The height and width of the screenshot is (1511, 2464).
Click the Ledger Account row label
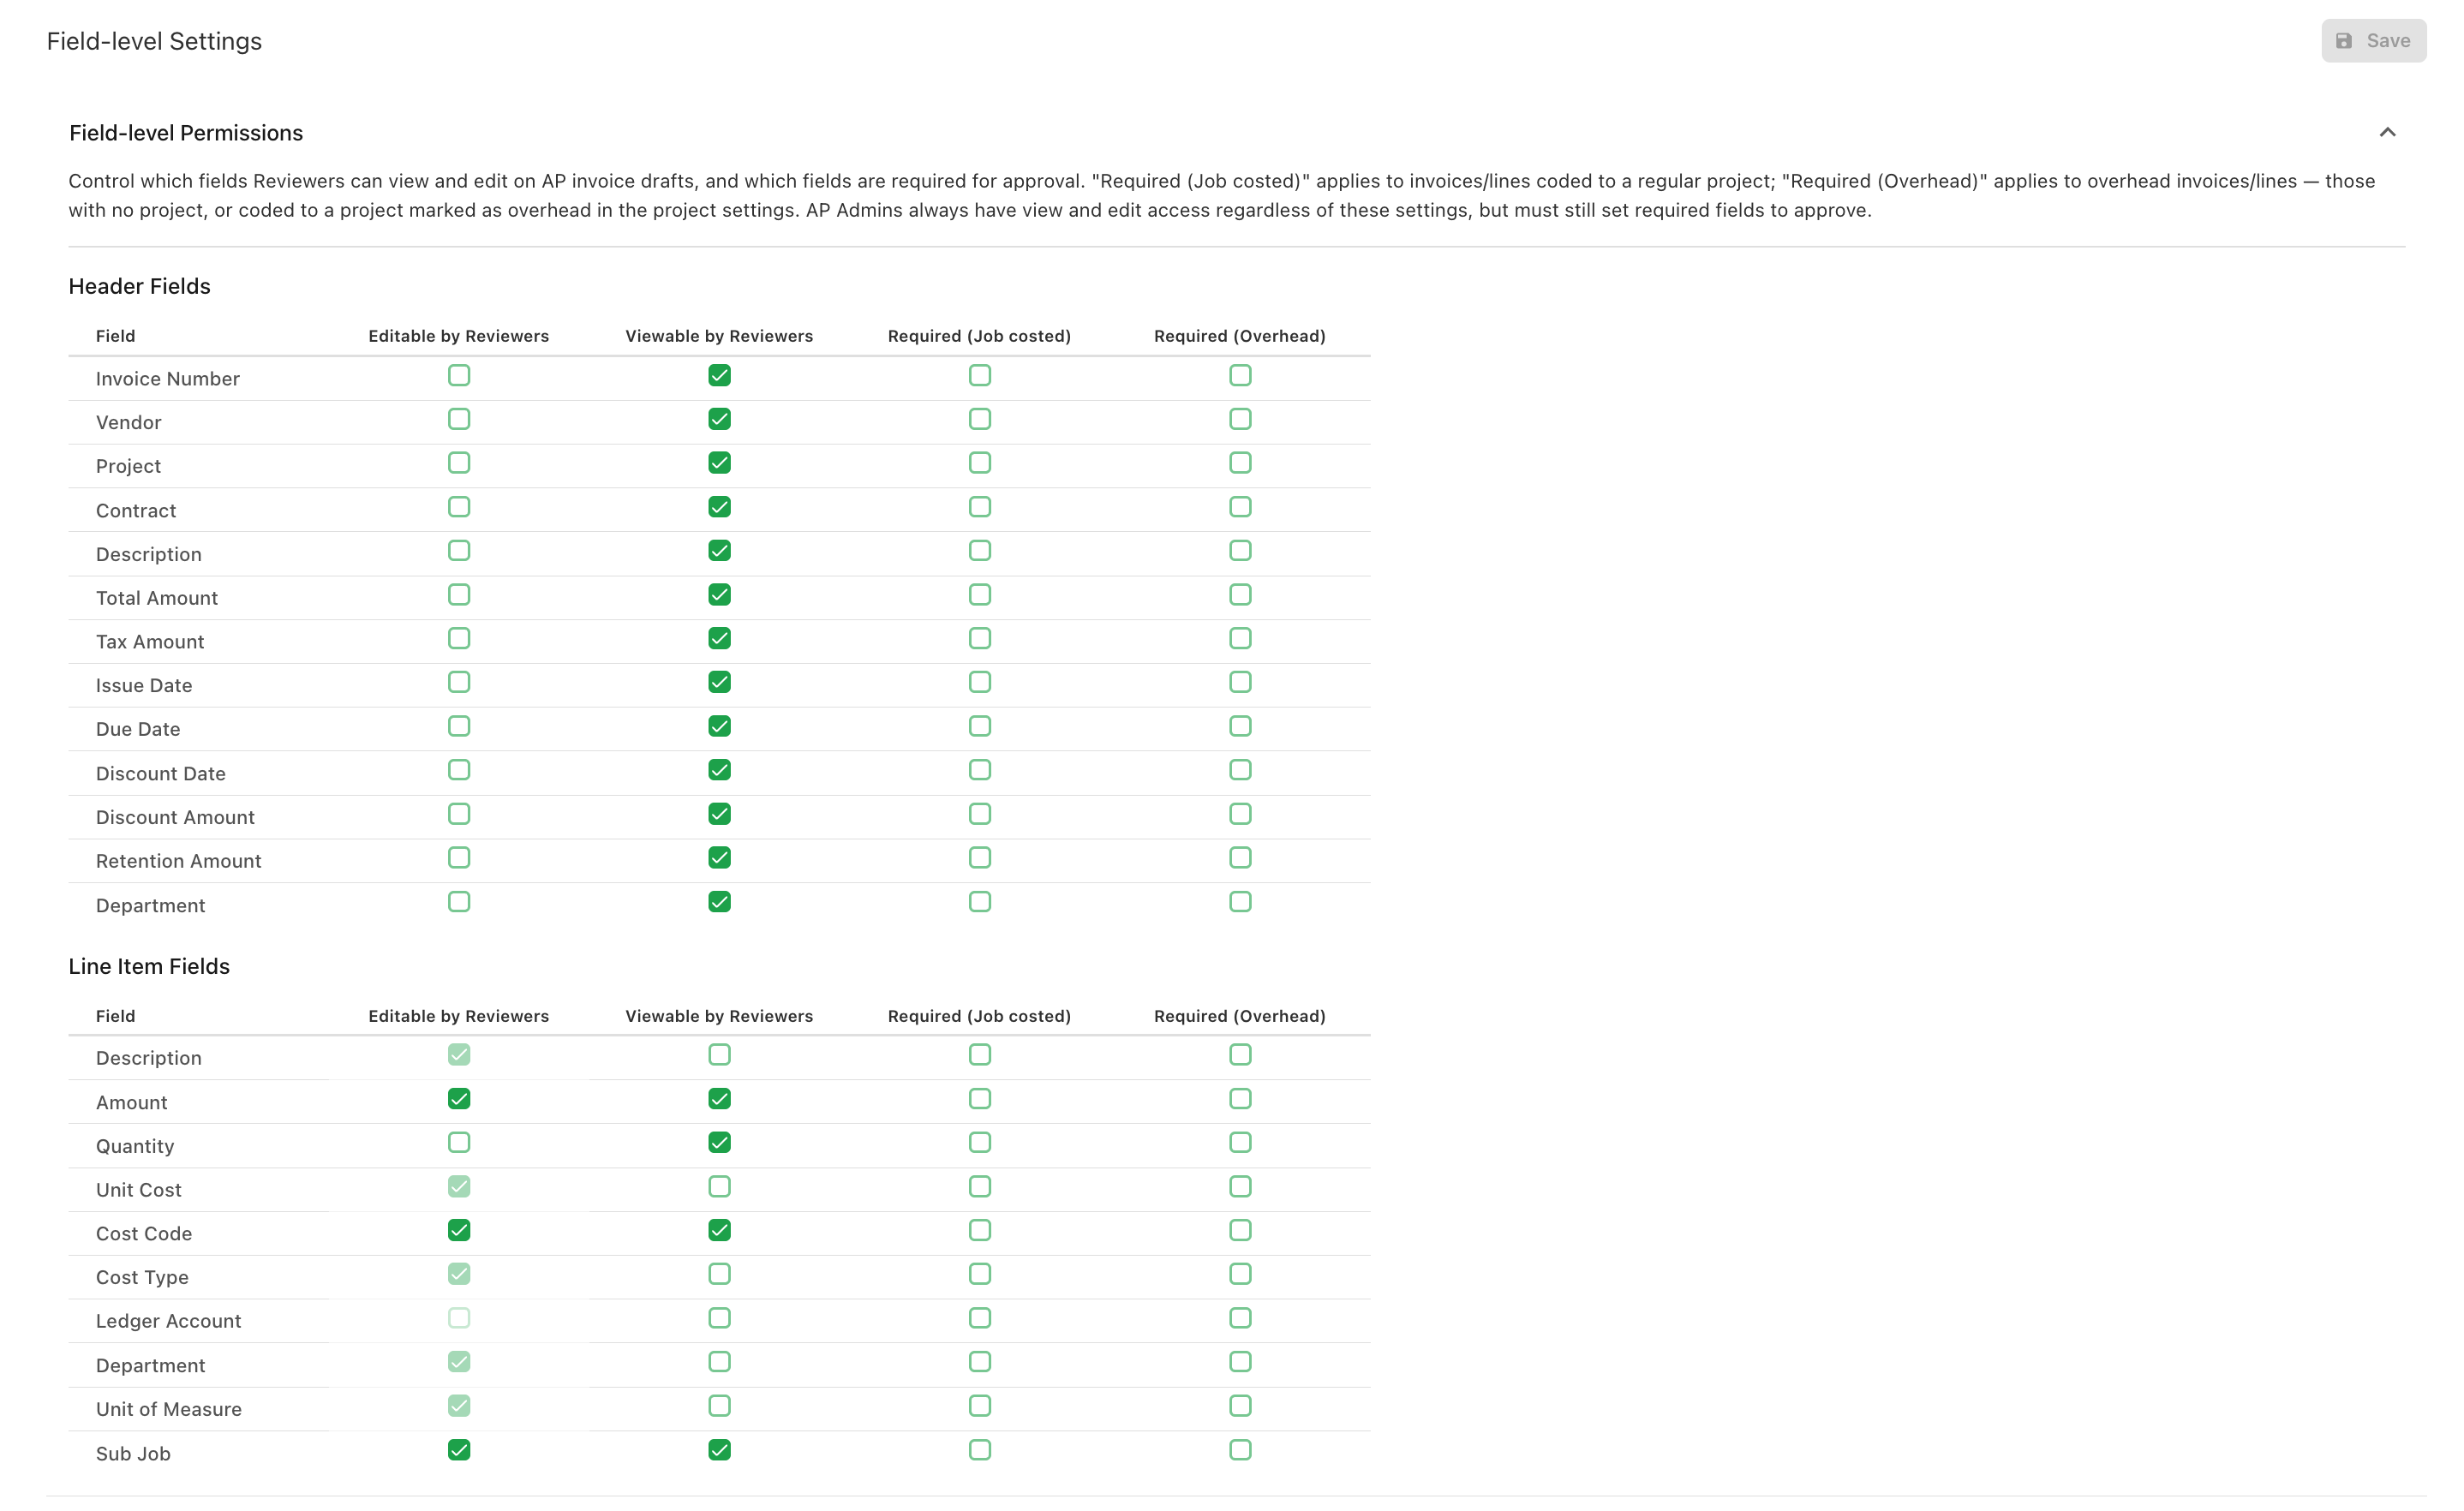(x=168, y=1321)
